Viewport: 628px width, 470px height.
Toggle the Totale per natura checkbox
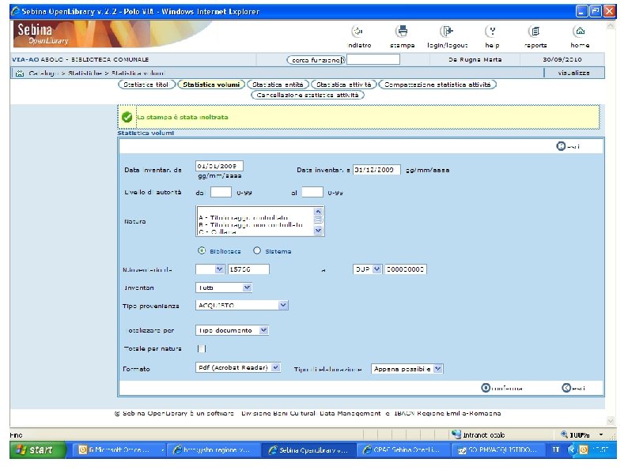coord(202,349)
